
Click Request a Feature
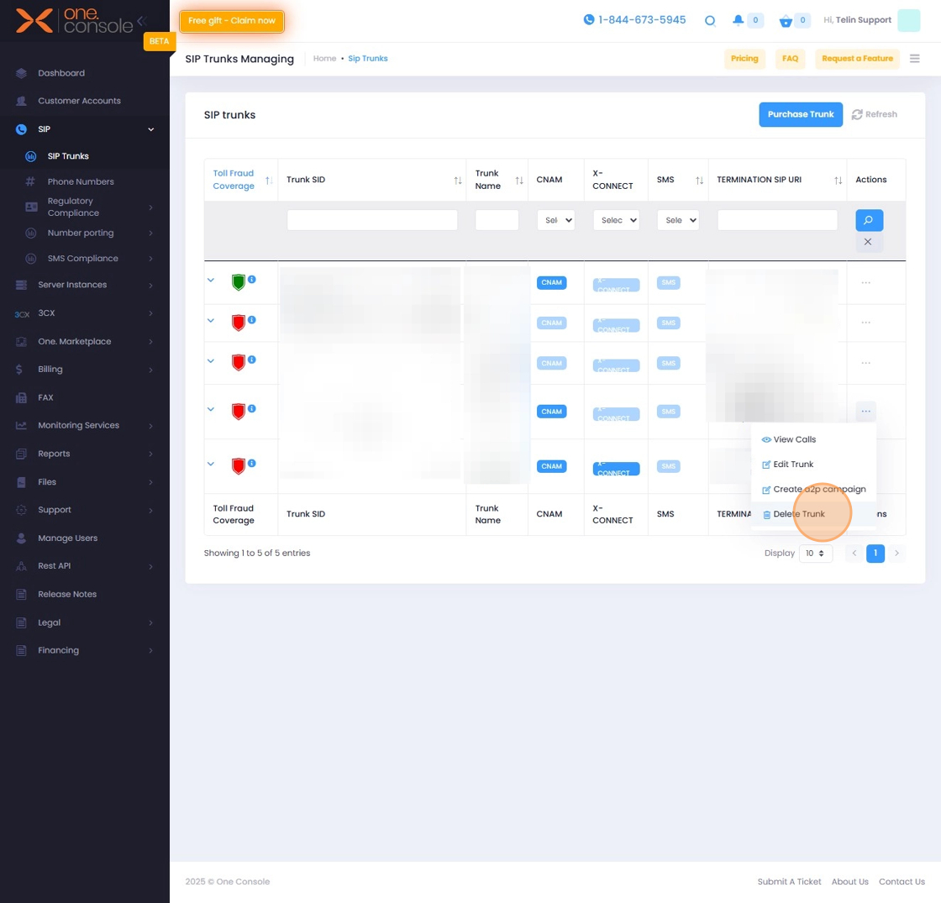pyautogui.click(x=857, y=59)
